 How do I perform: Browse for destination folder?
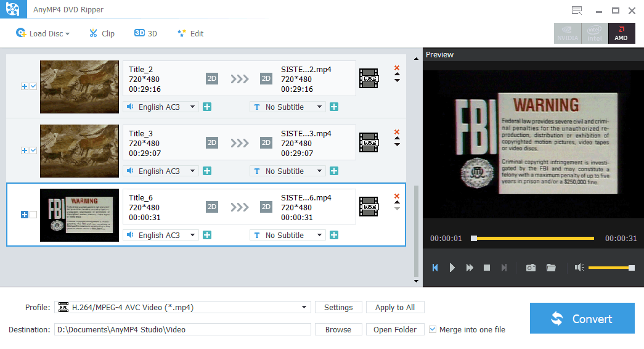(338, 330)
